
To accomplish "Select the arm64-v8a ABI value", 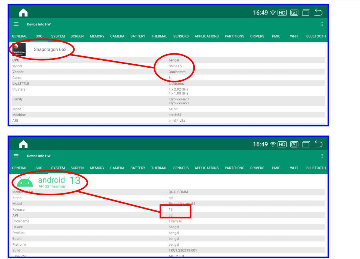I will [x=177, y=121].
